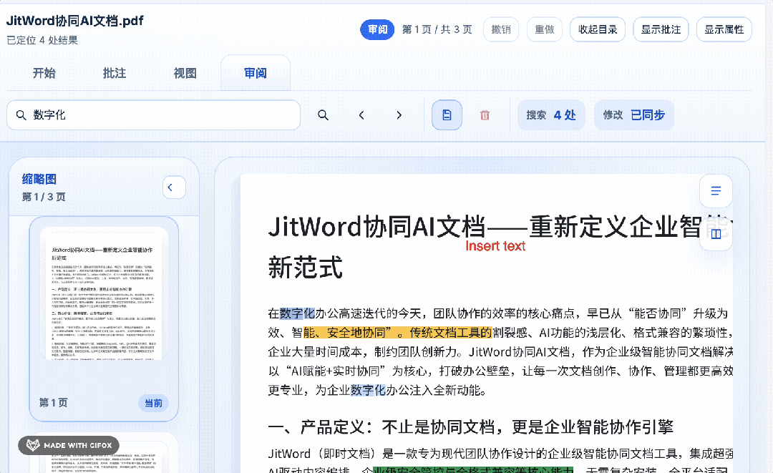Click the green highlighted text at page bottom

(473, 470)
